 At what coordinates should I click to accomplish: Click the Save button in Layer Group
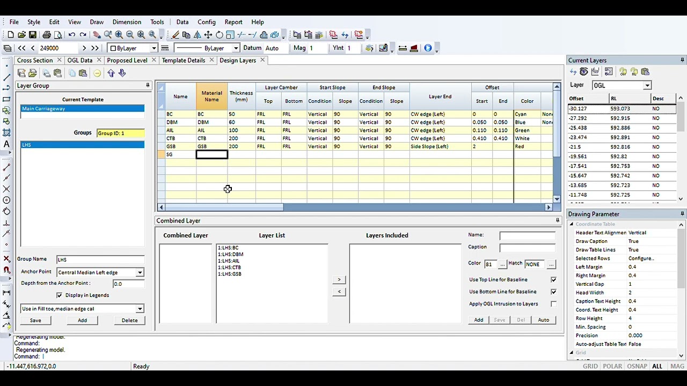pos(35,321)
